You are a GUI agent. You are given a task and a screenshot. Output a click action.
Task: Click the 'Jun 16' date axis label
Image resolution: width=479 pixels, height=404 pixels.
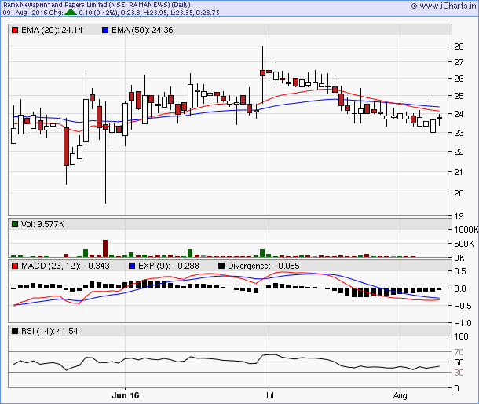[x=126, y=395]
